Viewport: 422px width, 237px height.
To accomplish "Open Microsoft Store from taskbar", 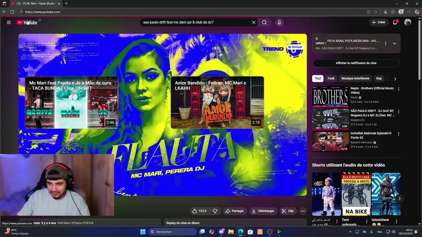I will pyautogui.click(x=250, y=232).
